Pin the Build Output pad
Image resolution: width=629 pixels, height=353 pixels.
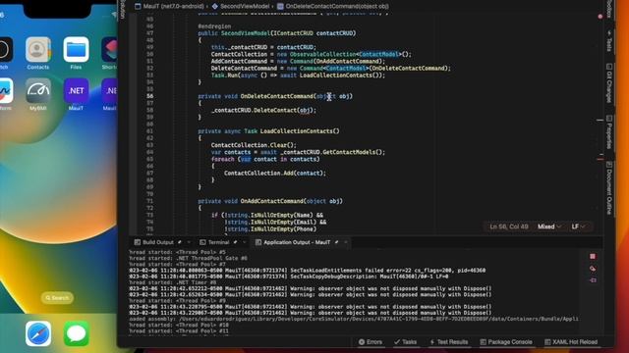180,242
